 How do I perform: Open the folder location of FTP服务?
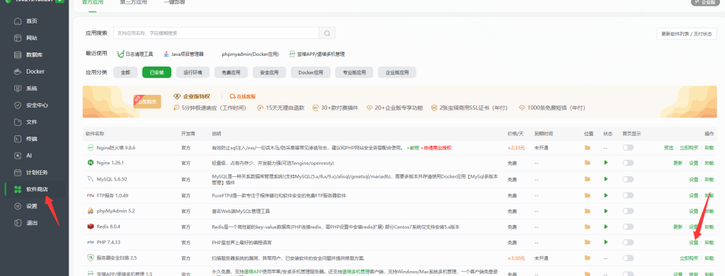[x=587, y=195]
